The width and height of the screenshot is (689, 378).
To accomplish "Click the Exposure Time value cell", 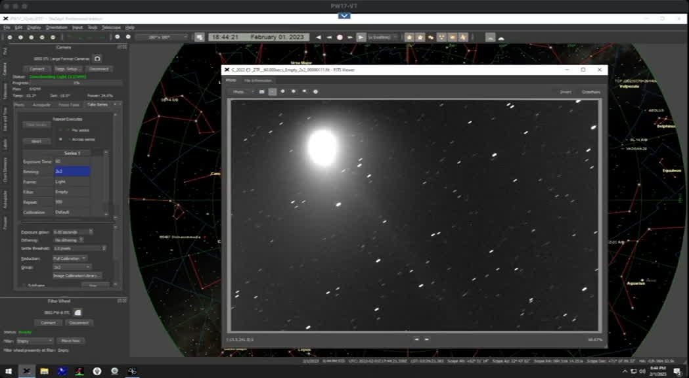I will coord(72,161).
